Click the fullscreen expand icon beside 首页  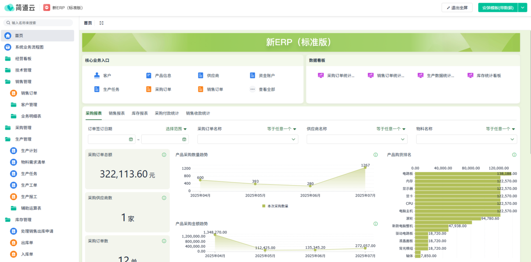tap(101, 23)
